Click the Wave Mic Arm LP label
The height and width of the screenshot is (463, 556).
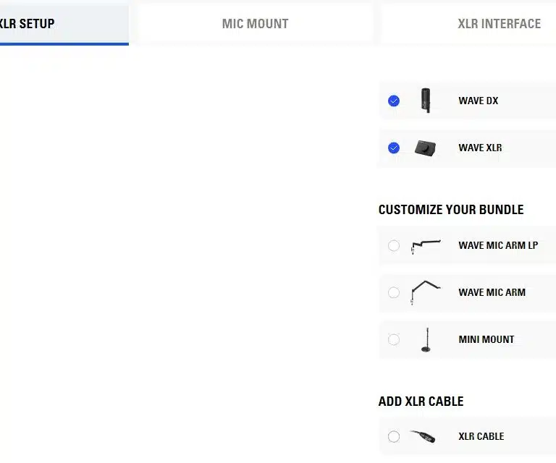click(498, 245)
